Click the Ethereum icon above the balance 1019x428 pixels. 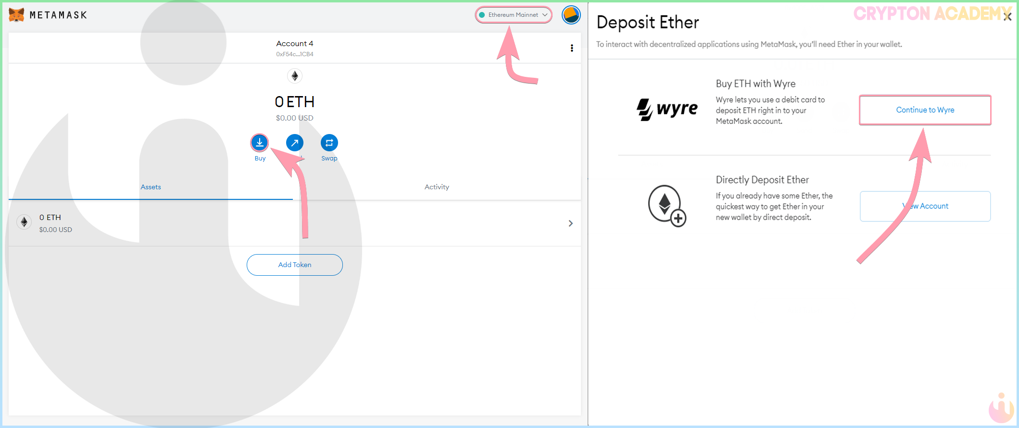coord(295,76)
